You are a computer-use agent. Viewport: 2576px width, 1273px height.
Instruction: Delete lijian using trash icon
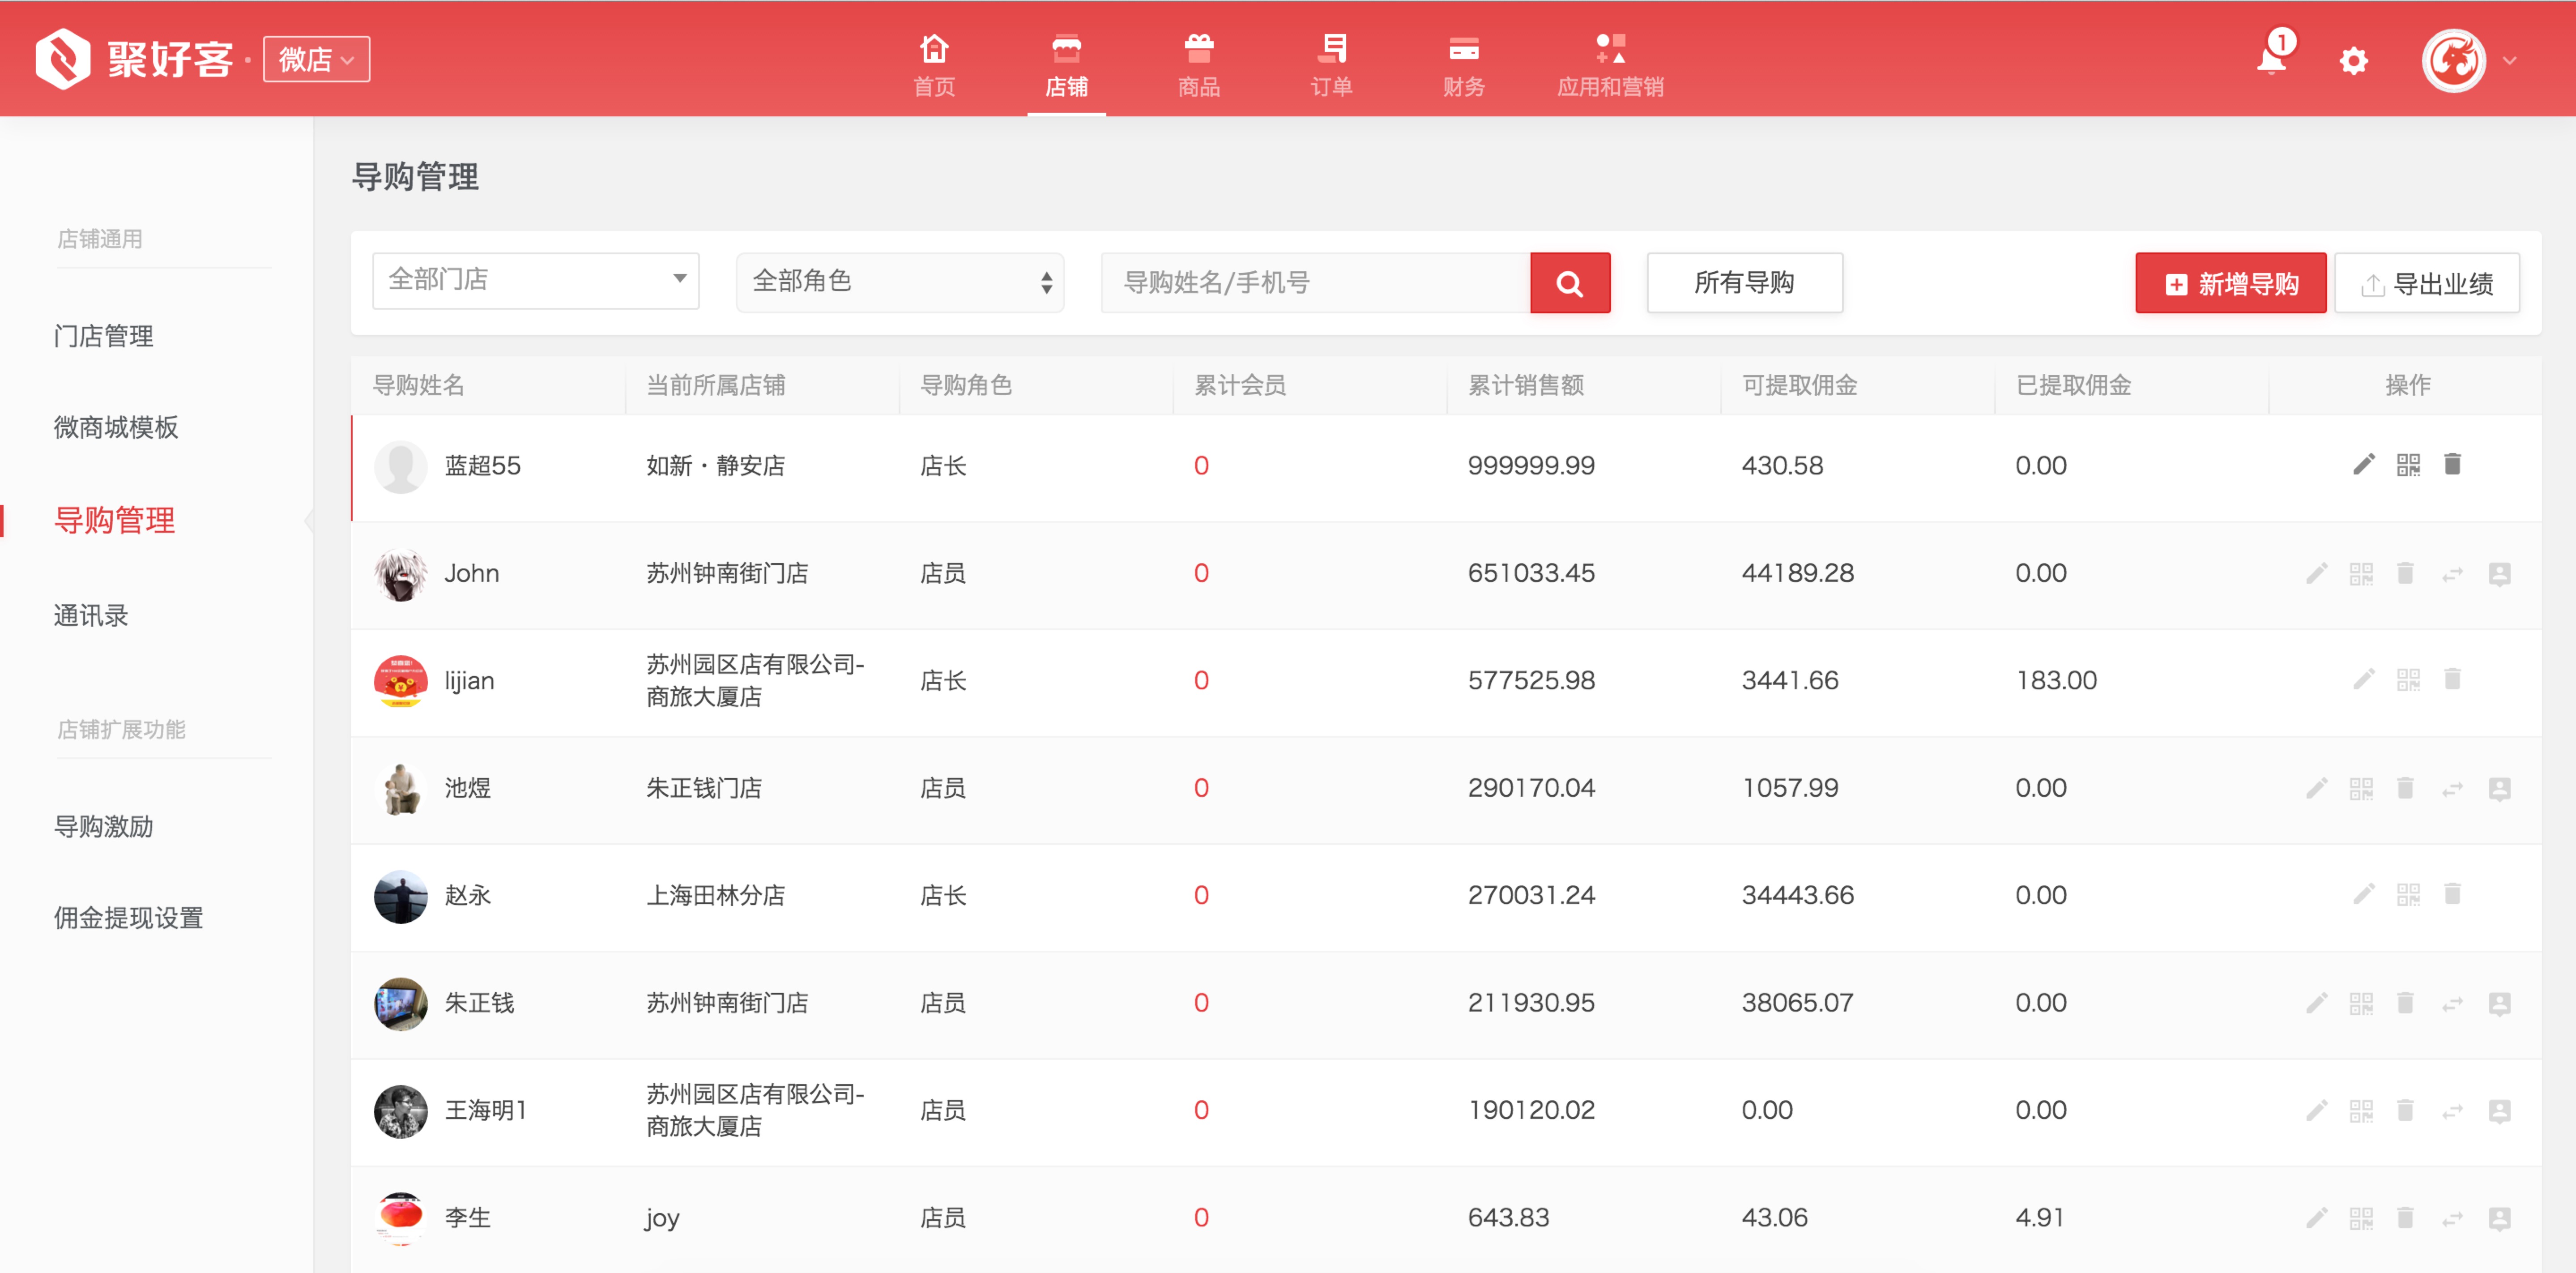2452,679
